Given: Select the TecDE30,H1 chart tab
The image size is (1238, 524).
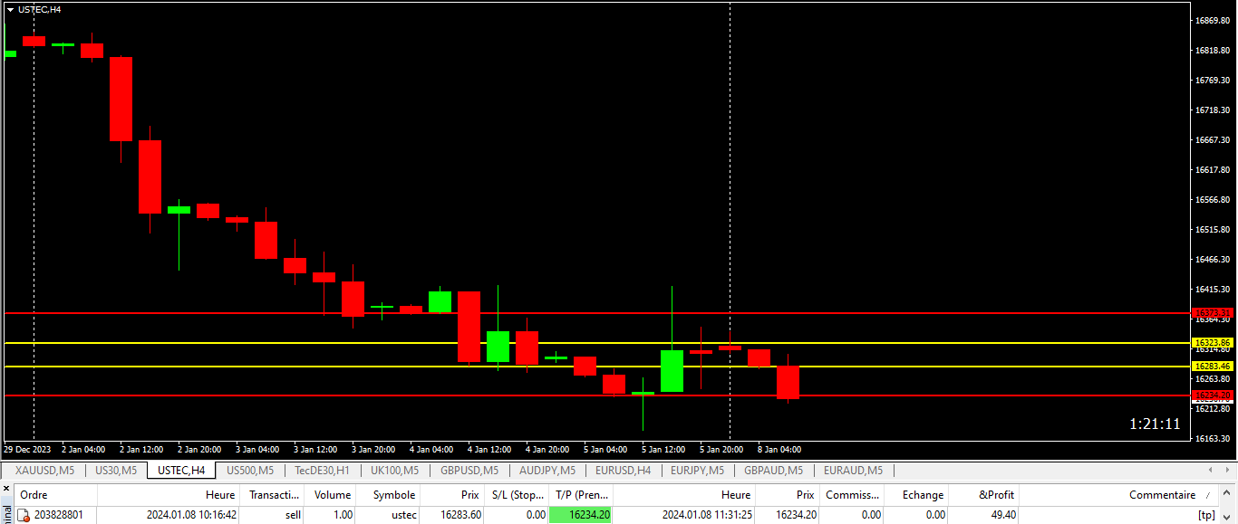Looking at the screenshot, I should pyautogui.click(x=322, y=471).
